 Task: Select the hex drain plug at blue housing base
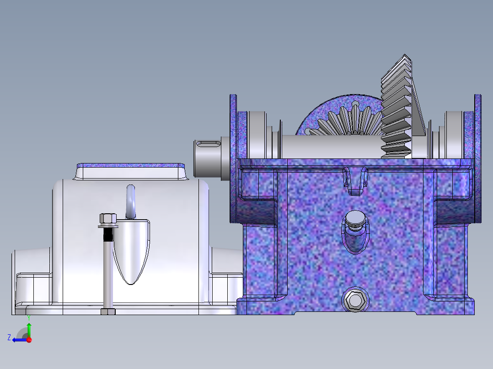click(355, 300)
